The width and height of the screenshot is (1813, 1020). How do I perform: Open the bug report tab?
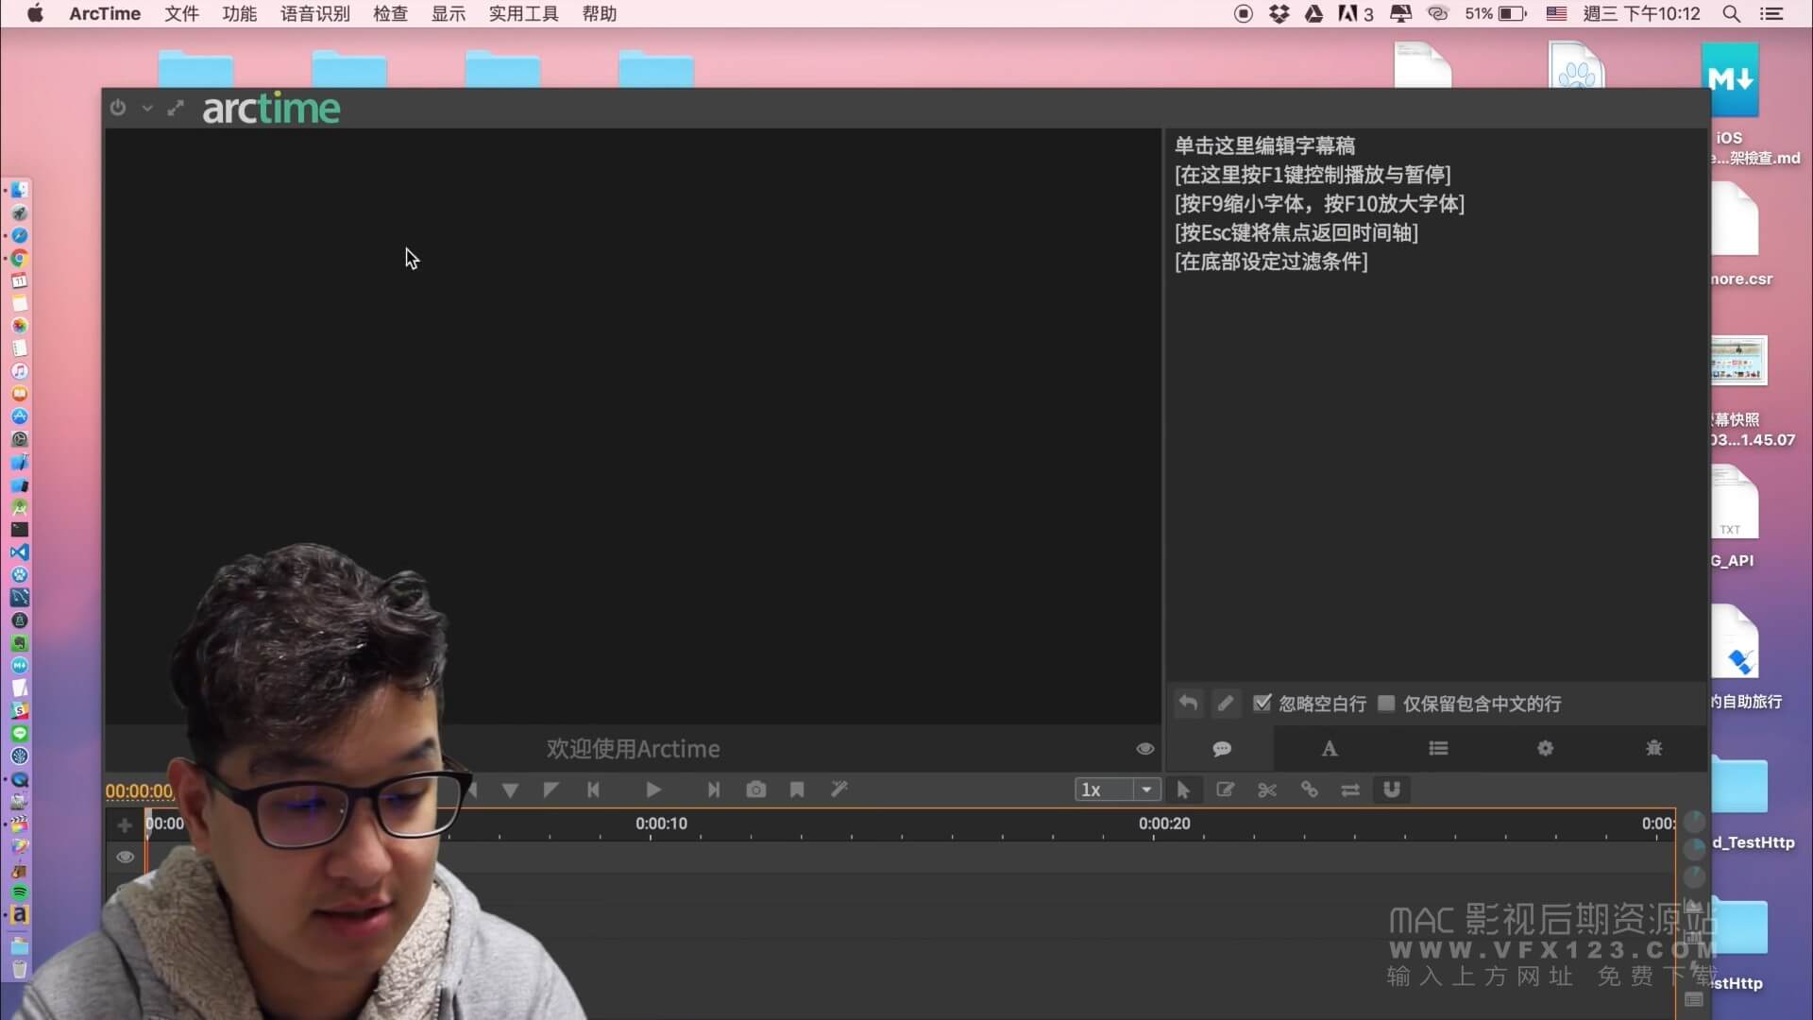(1653, 749)
